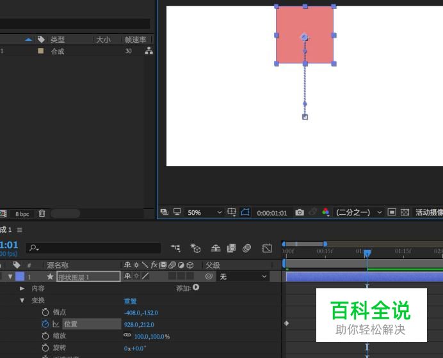Click the blue label color of layer 1
The height and width of the screenshot is (358, 443).
coord(20,276)
